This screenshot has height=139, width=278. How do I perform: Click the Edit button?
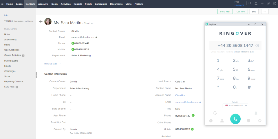coord(254,12)
